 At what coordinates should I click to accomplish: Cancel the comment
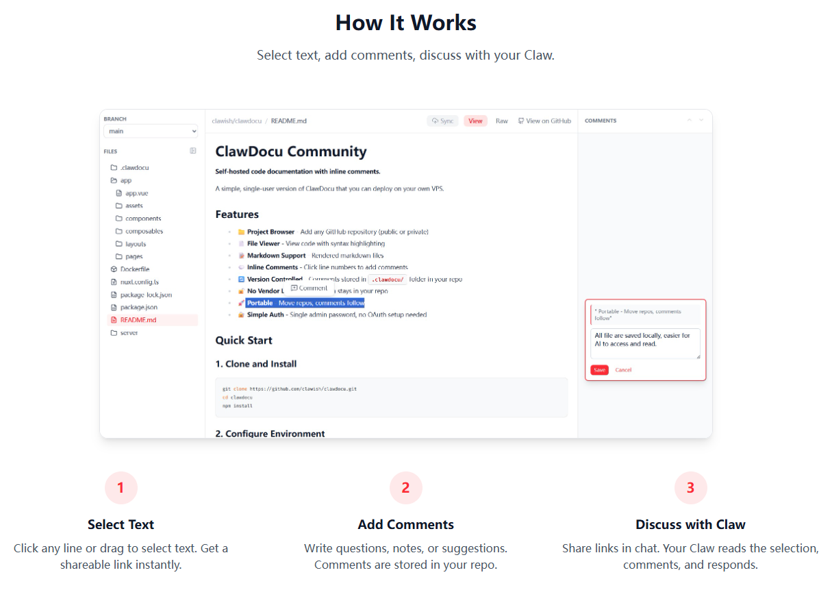623,370
